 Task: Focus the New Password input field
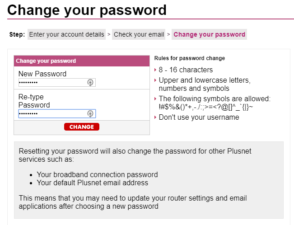click(x=52, y=82)
